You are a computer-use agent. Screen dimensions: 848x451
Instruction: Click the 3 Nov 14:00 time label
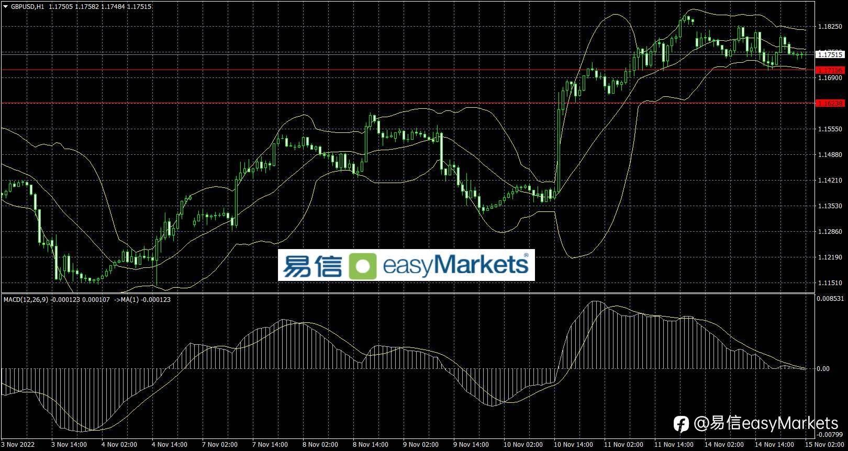pyautogui.click(x=69, y=445)
